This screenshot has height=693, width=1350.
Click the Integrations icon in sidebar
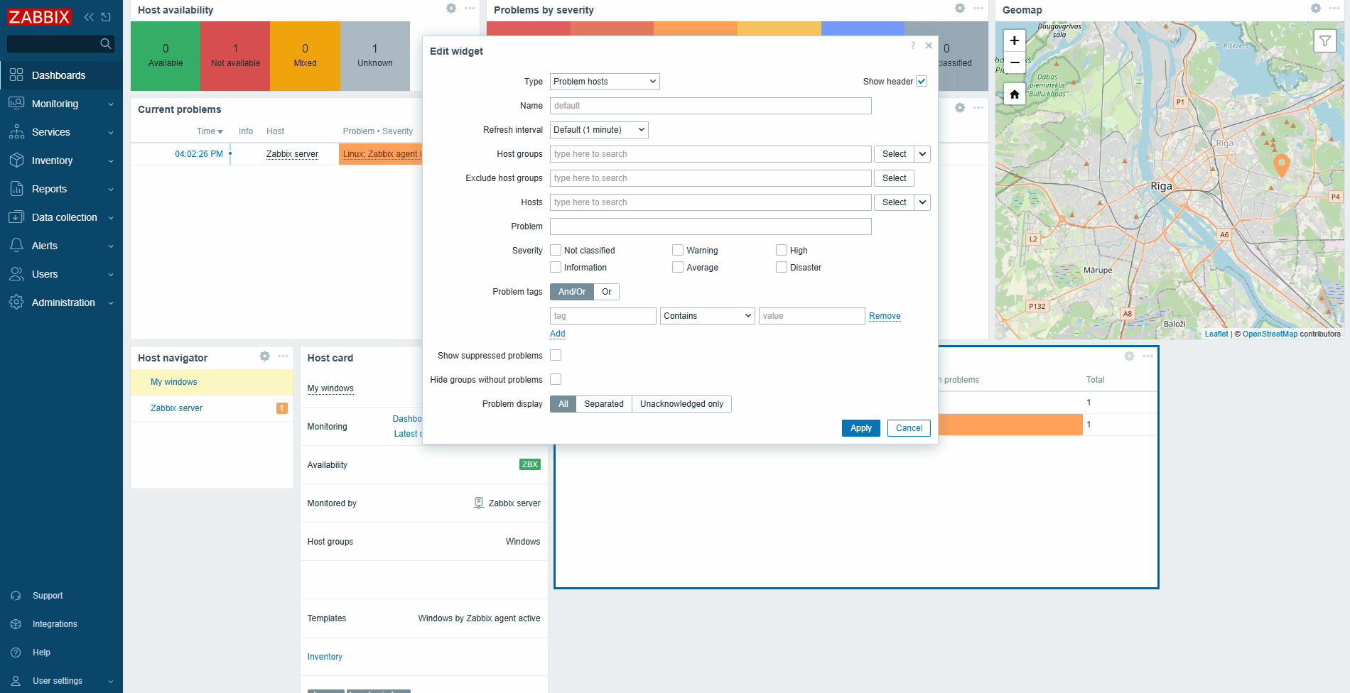[x=16, y=624]
